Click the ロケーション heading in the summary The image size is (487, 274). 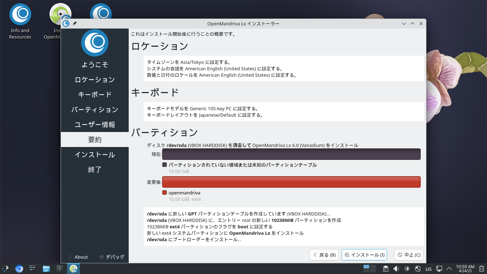click(160, 46)
